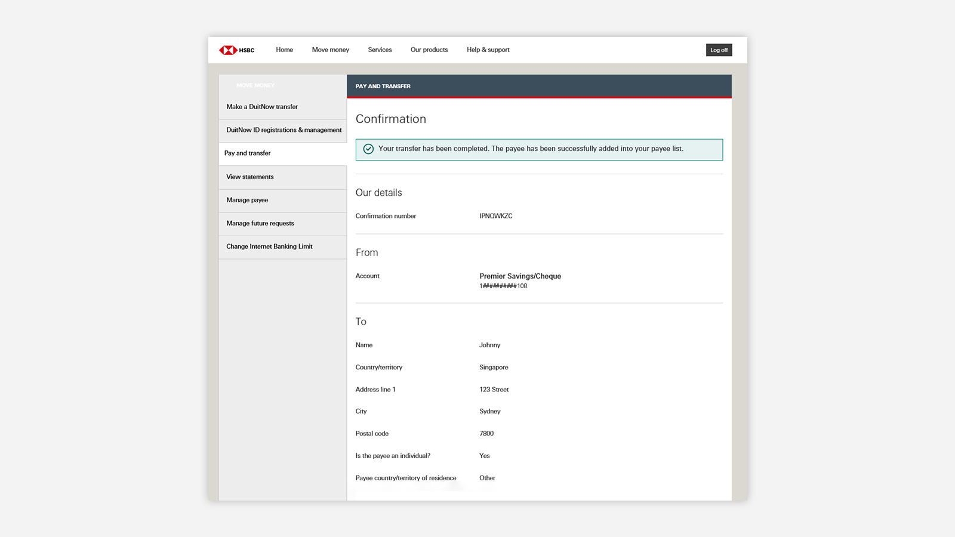Click the Postal code label
Image resolution: width=955 pixels, height=537 pixels.
[x=372, y=434]
